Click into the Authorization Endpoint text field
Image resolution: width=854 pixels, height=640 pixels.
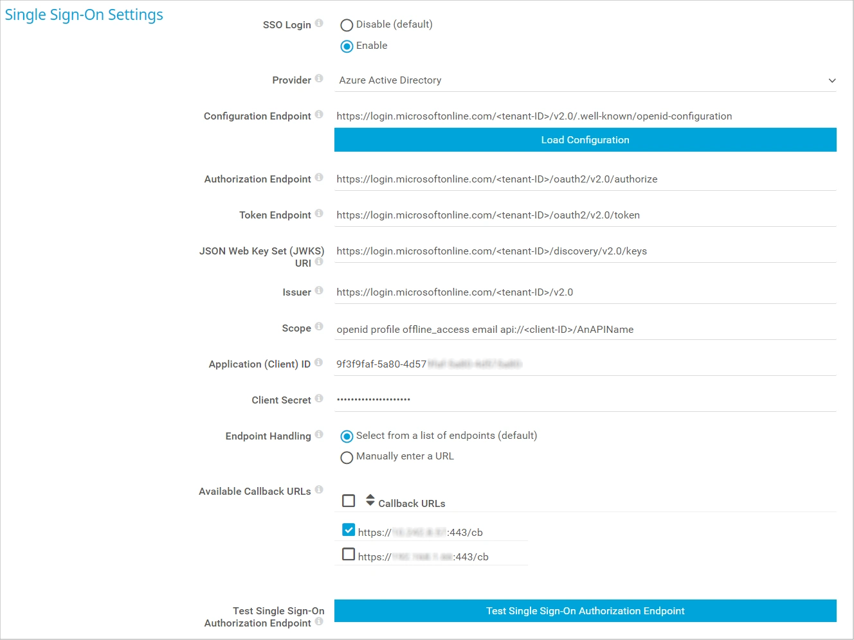[585, 179]
